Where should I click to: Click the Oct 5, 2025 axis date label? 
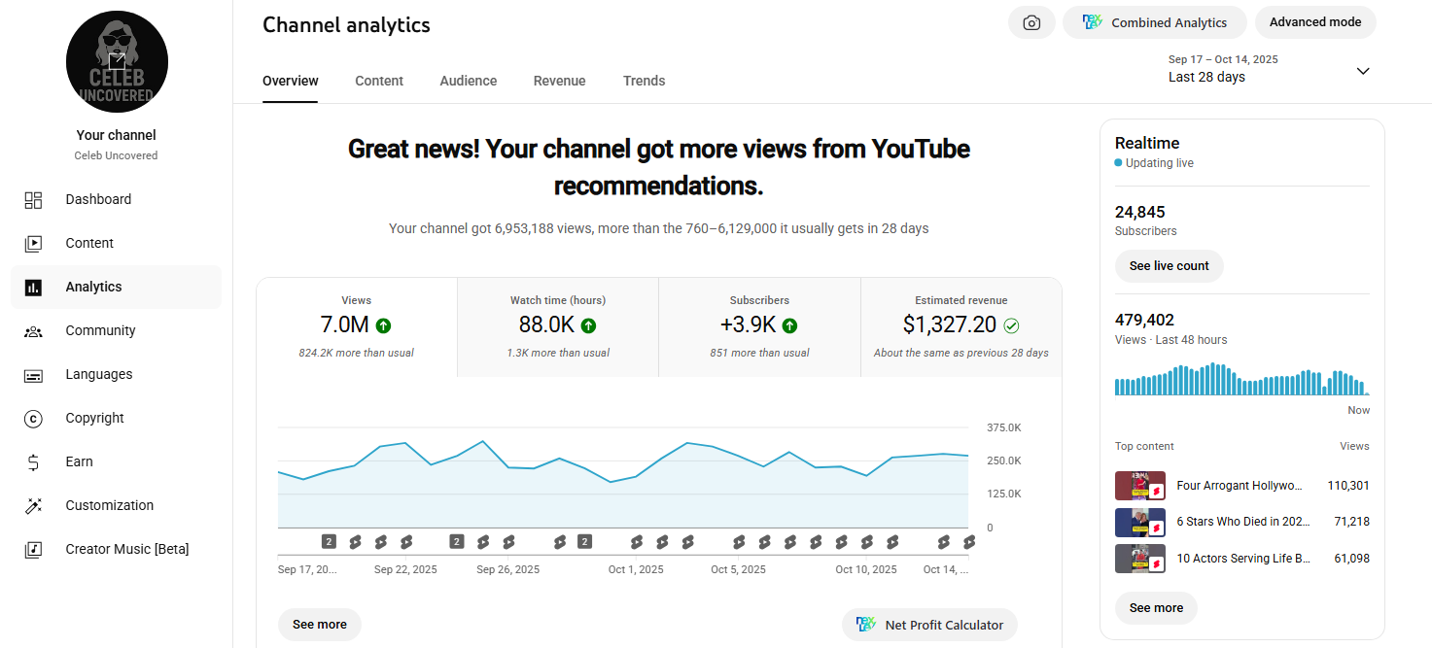coord(738,569)
